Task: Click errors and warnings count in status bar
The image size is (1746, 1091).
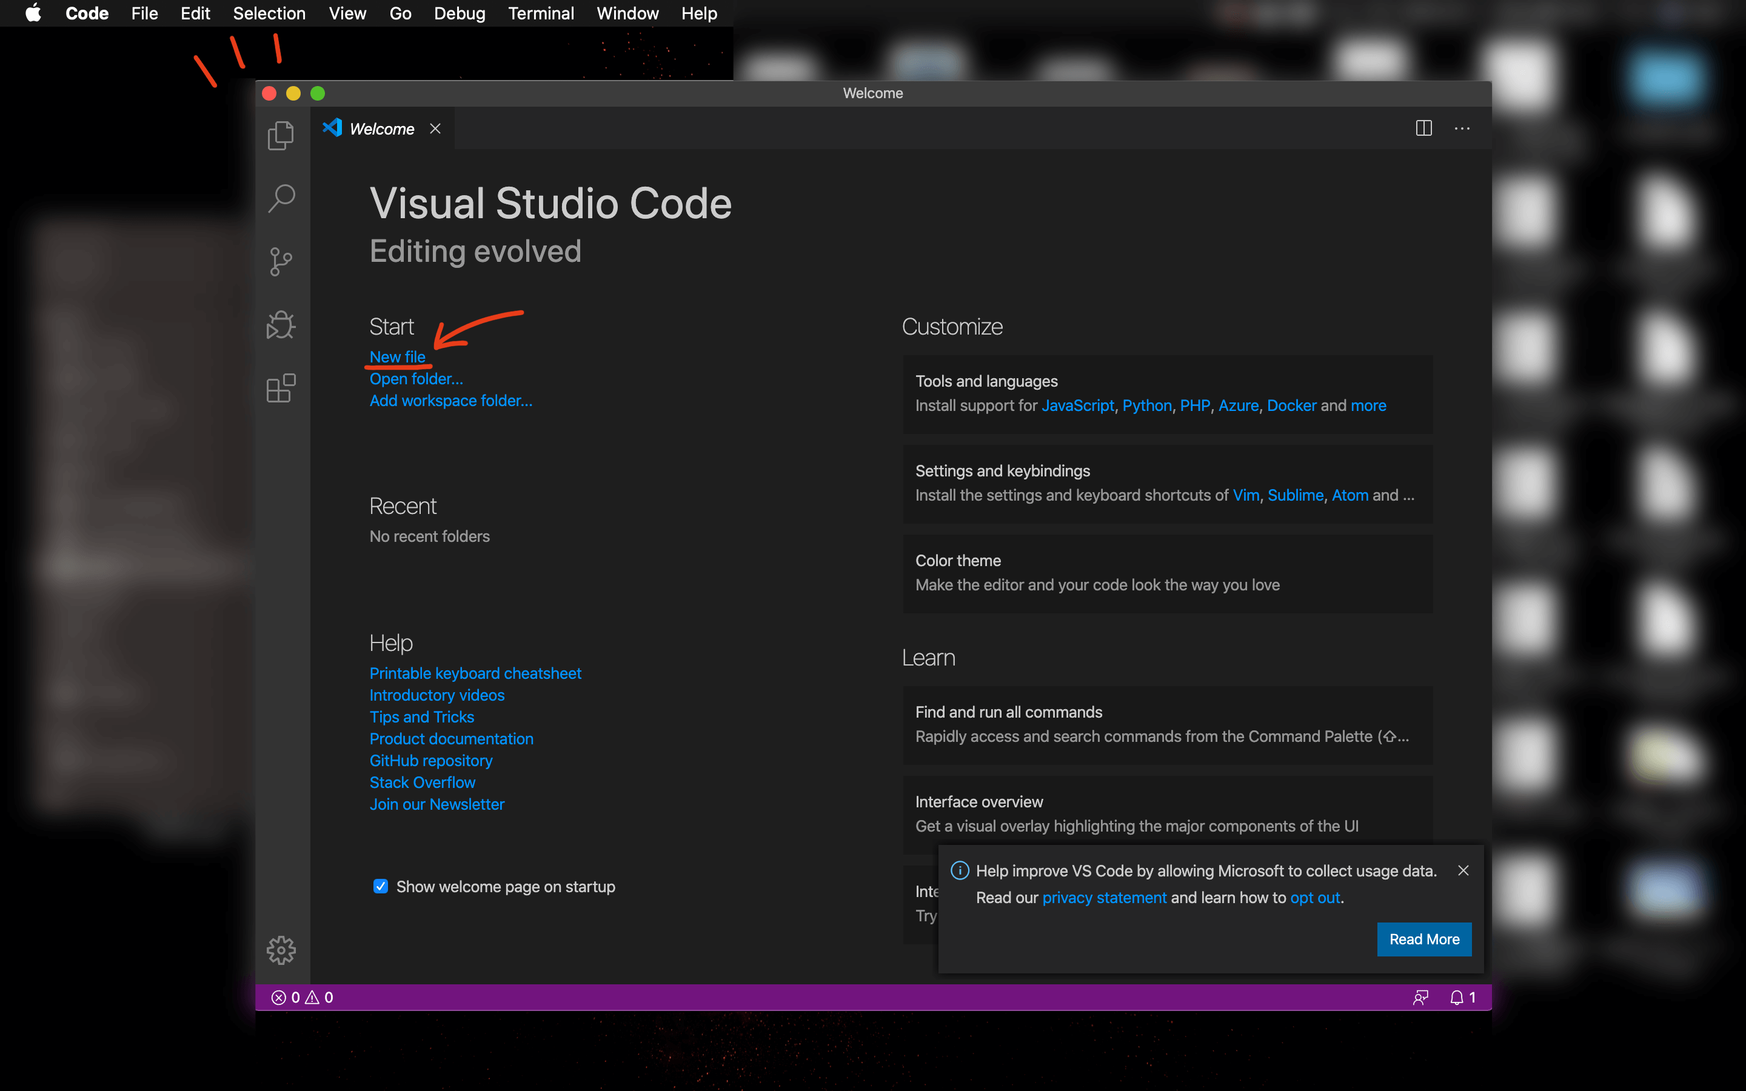Action: 301,997
